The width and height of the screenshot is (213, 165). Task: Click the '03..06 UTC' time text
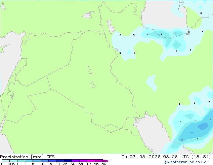tap(176, 157)
